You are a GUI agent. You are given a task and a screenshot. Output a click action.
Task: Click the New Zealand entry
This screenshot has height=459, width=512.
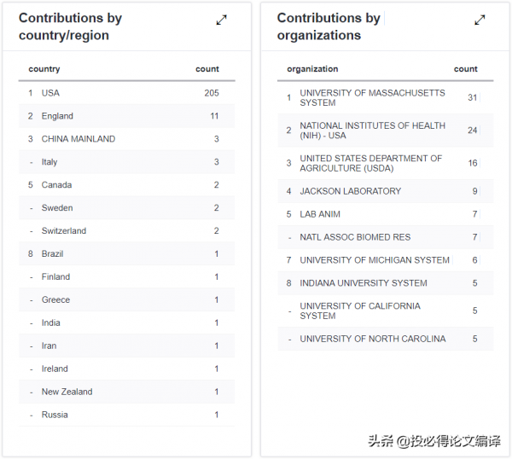[67, 392]
